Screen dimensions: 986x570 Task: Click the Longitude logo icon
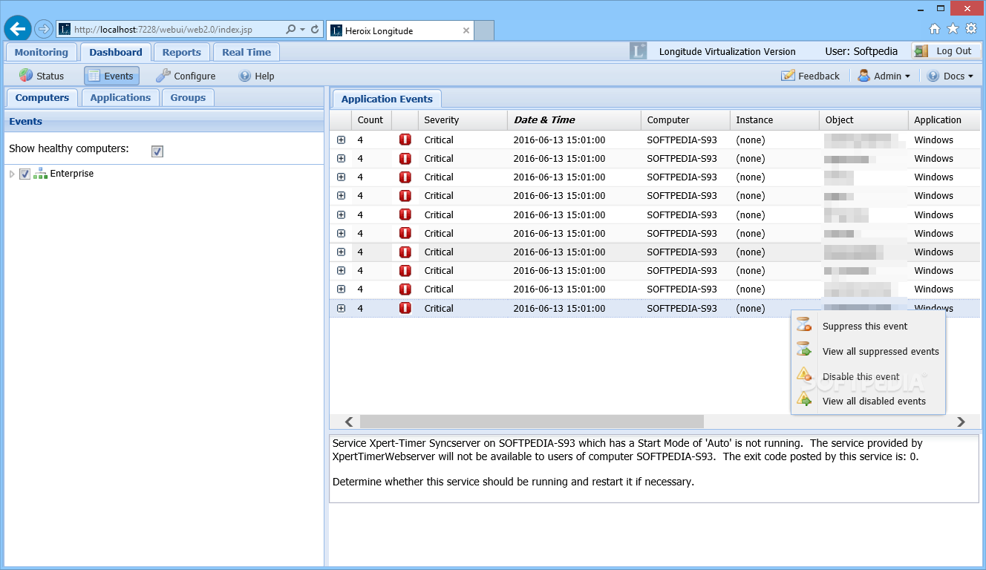[x=638, y=51]
